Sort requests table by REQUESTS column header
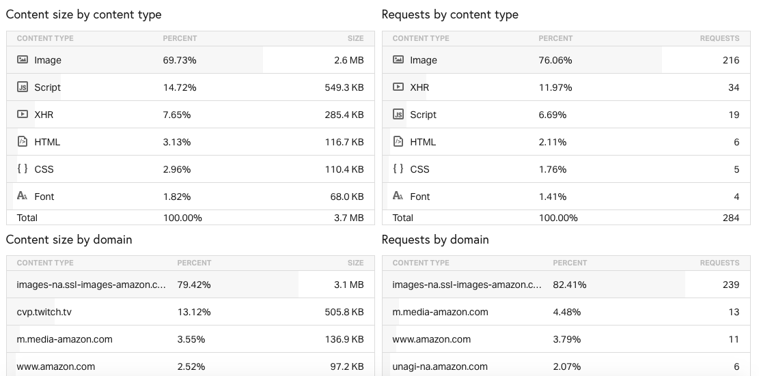This screenshot has height=376, width=759. (x=719, y=38)
